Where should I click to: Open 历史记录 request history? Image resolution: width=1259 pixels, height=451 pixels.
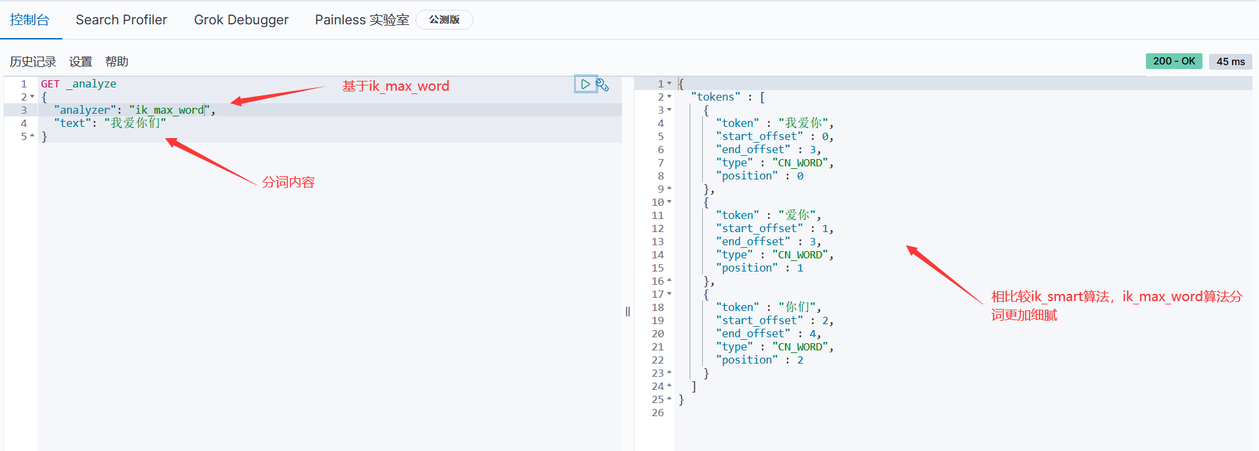[x=33, y=62]
